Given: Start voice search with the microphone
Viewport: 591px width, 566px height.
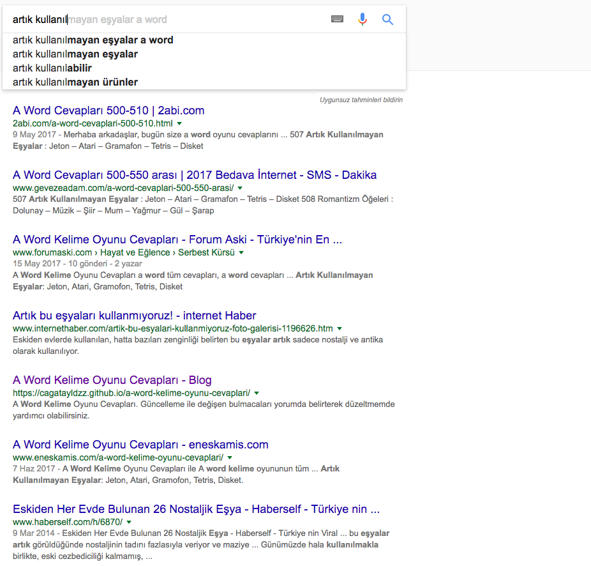Looking at the screenshot, I should (x=363, y=19).
